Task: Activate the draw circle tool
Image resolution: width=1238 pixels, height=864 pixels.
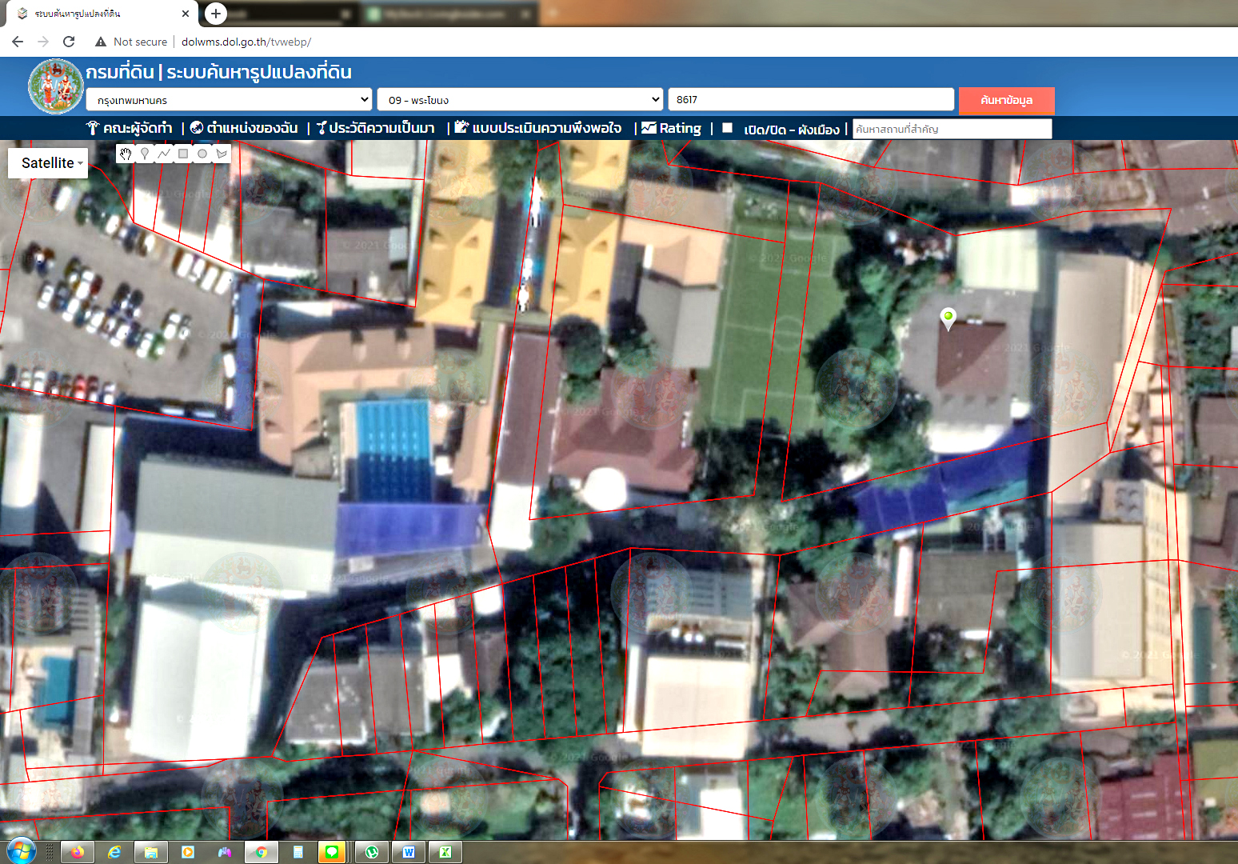Action: point(202,154)
